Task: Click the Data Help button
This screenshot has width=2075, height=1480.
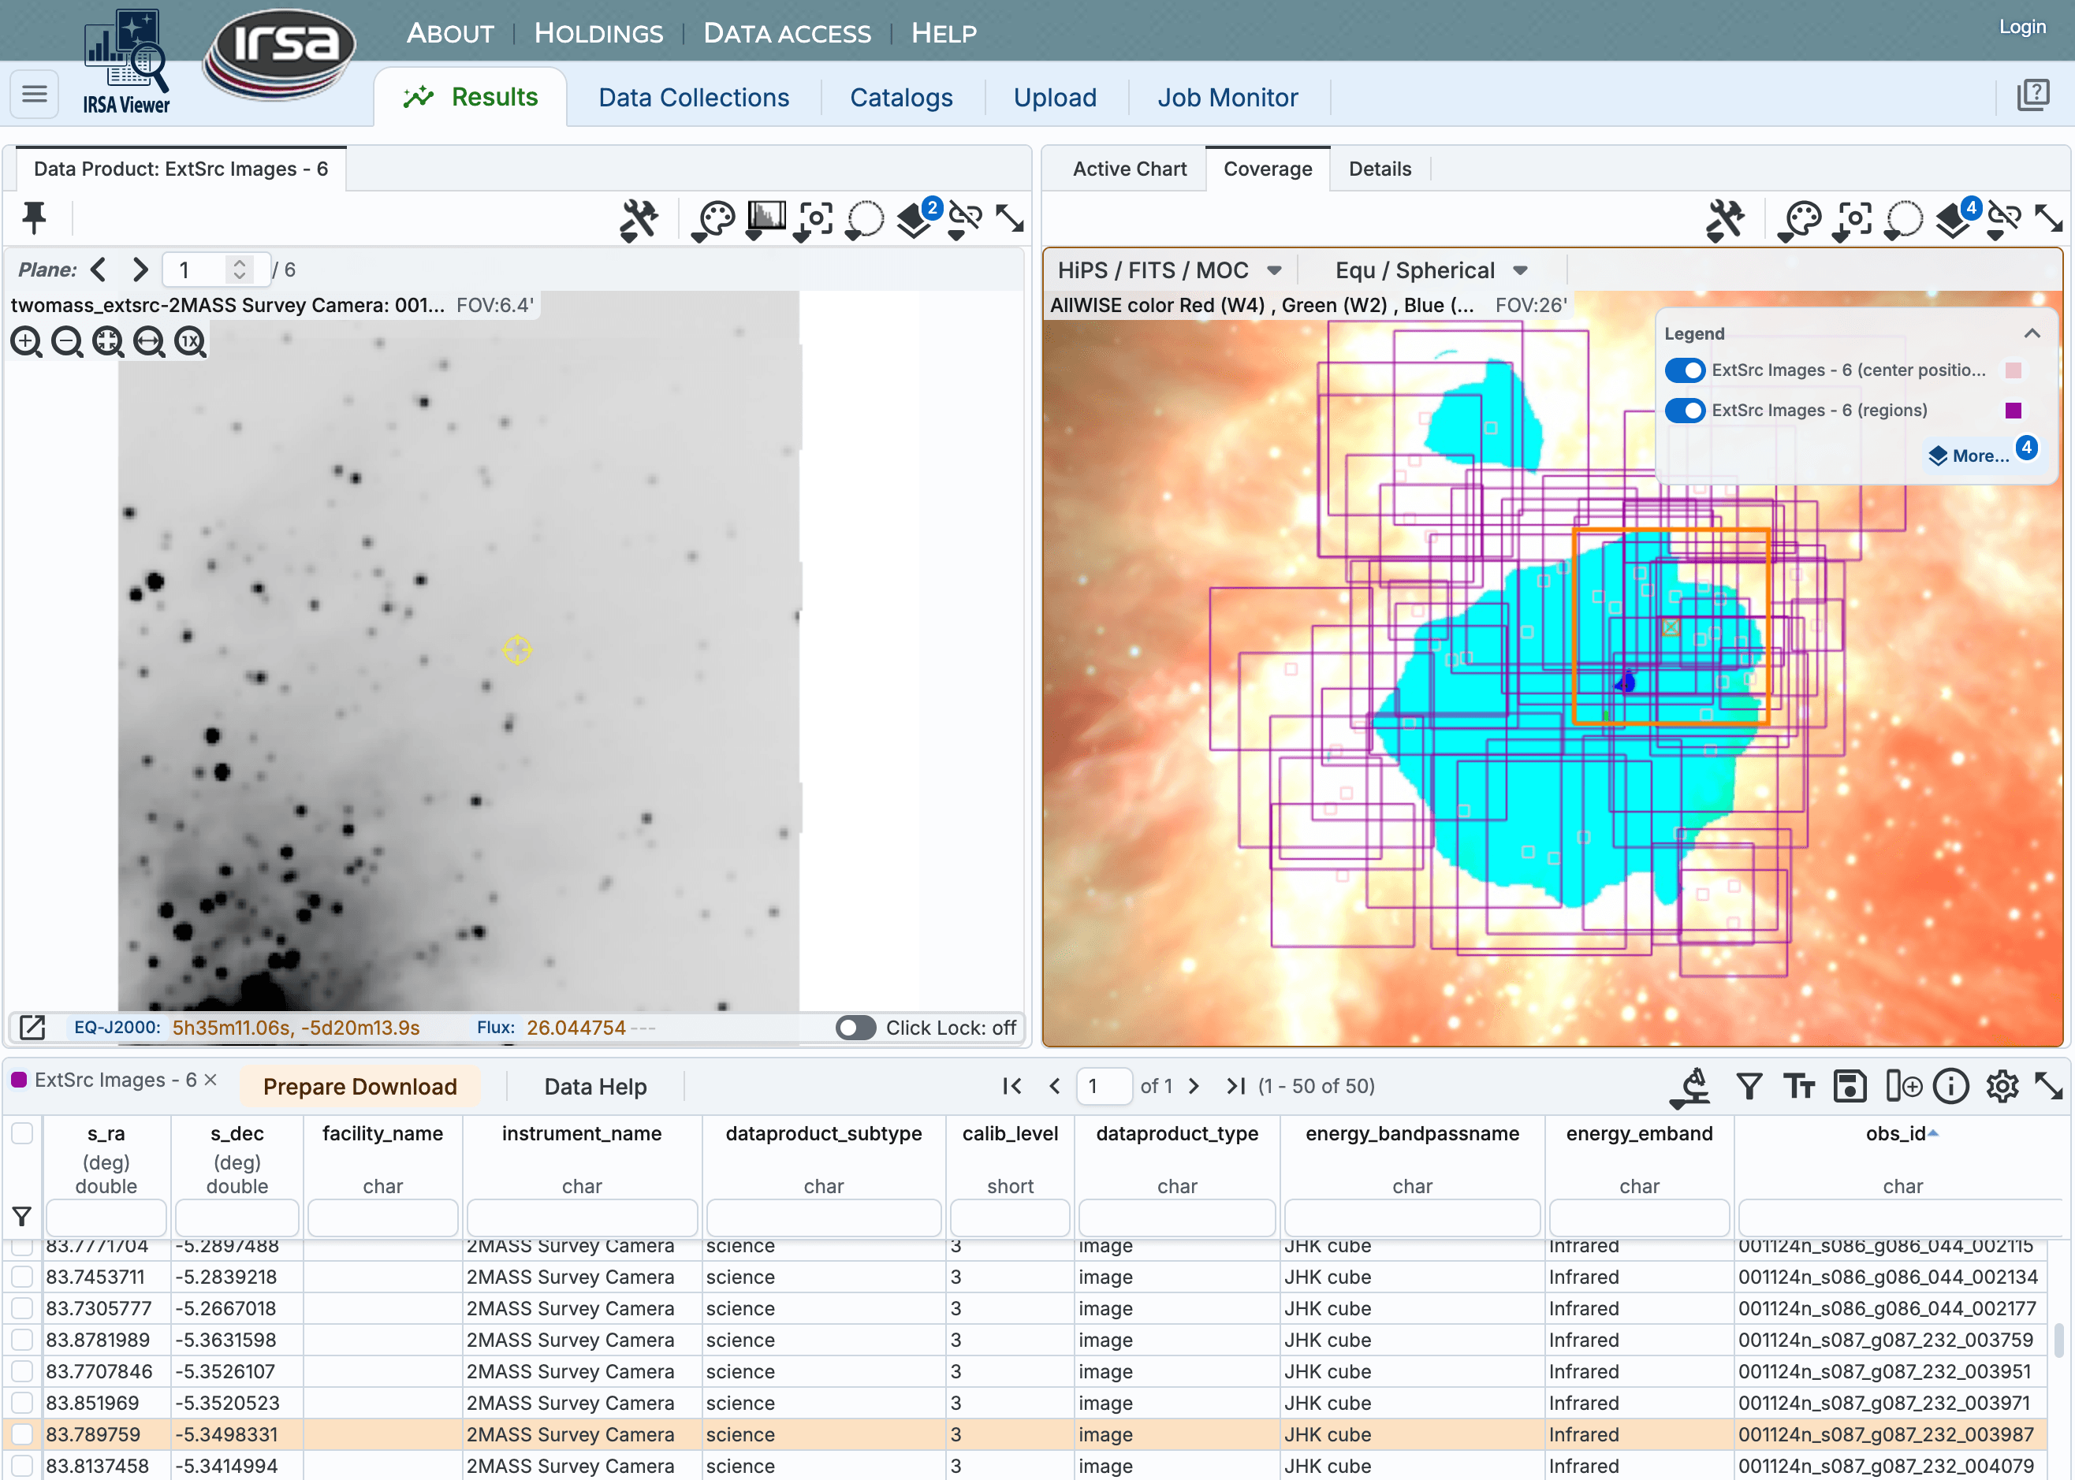Action: tap(595, 1086)
